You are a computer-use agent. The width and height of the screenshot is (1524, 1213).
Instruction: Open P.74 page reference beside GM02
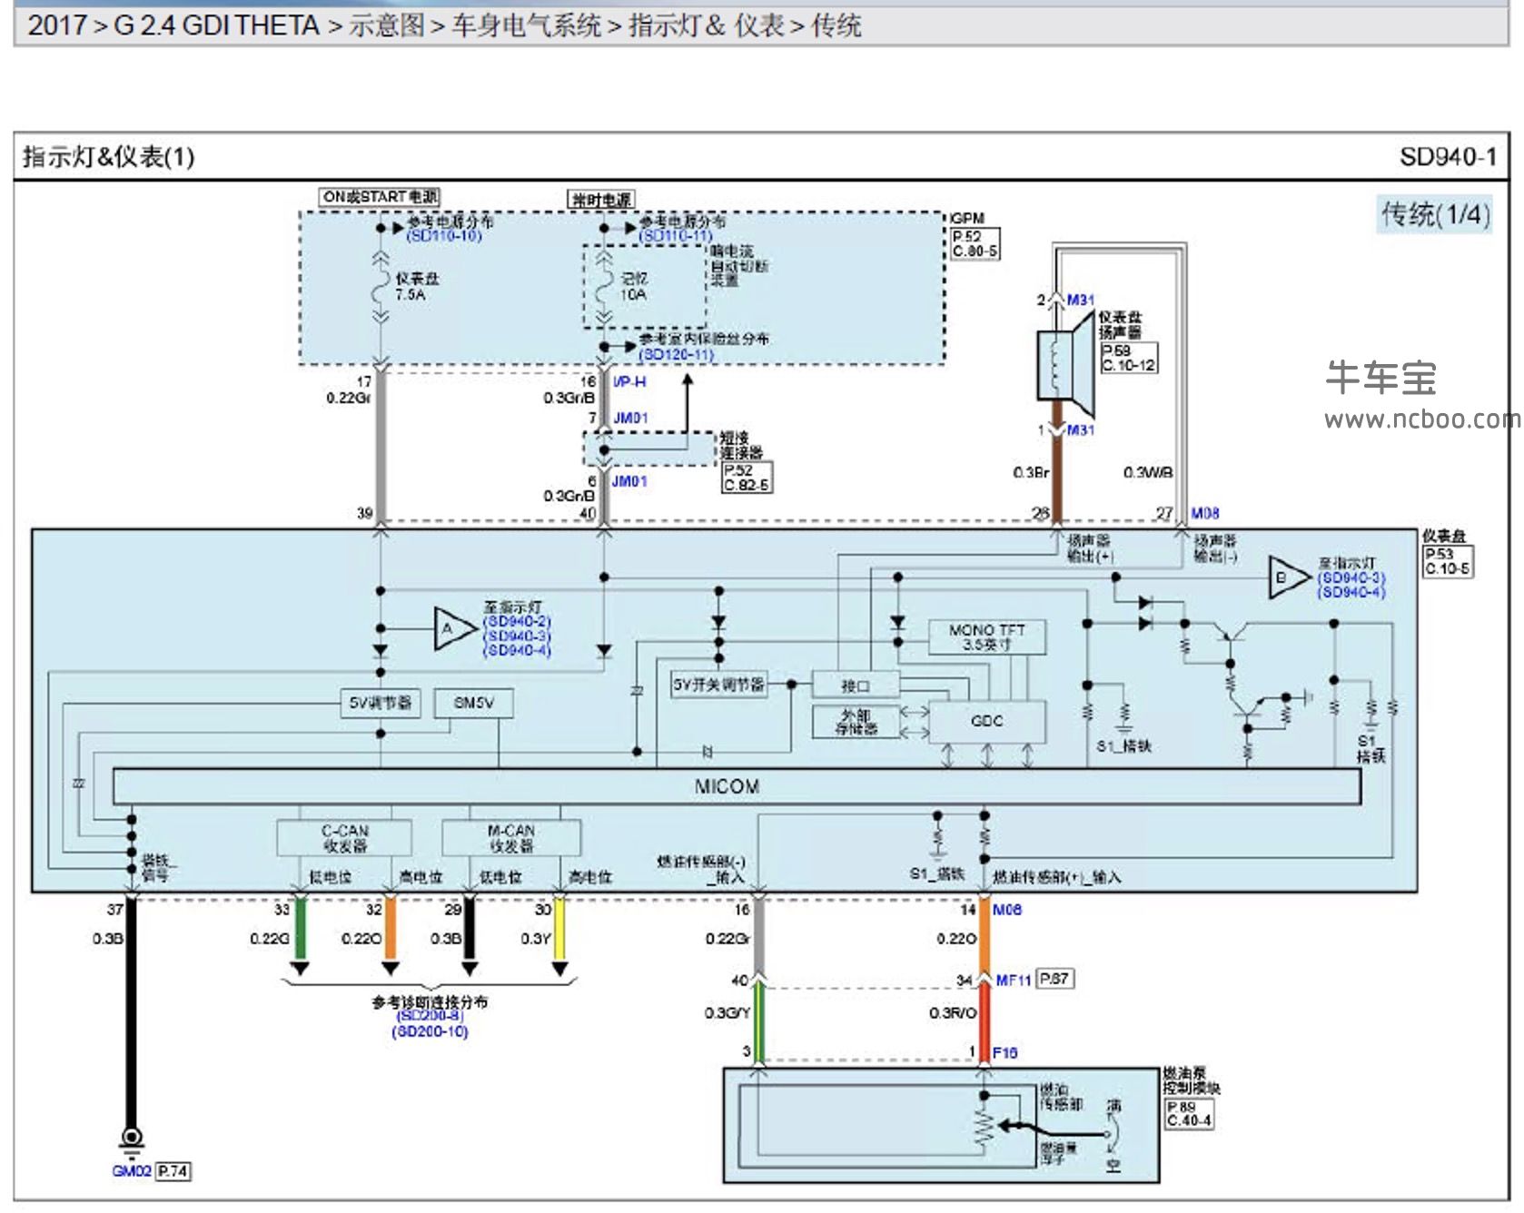[173, 1171]
